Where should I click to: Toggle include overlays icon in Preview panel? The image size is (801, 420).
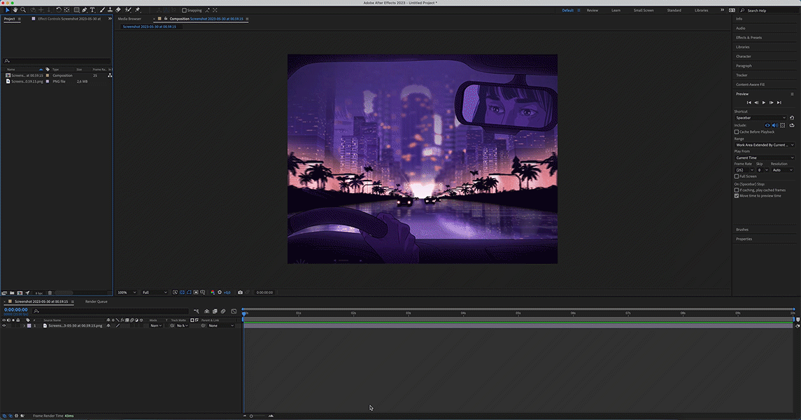pos(783,125)
